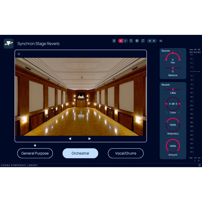Click the copy settings icon
The width and height of the screenshot is (202, 202).
click(131, 41)
